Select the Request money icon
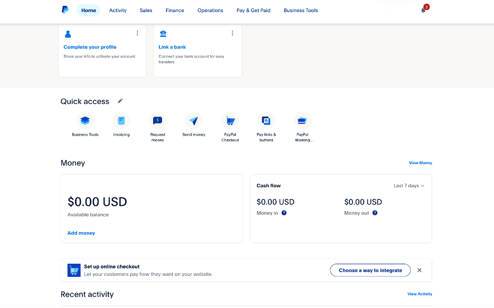The width and height of the screenshot is (494, 308). click(x=157, y=120)
